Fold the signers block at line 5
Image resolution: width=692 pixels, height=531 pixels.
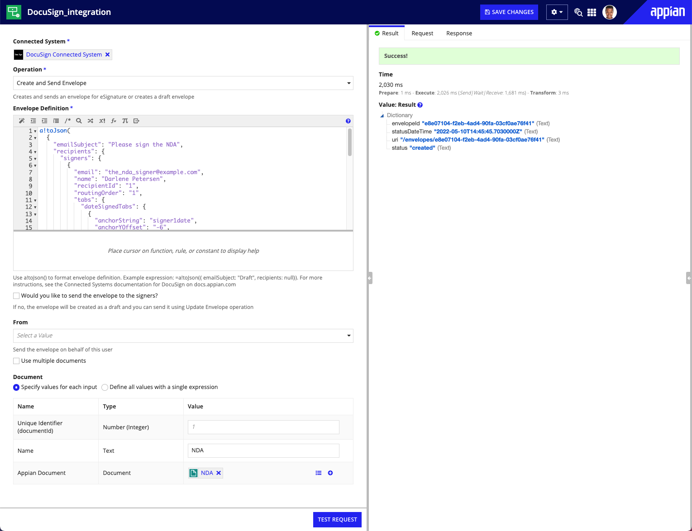(x=35, y=159)
